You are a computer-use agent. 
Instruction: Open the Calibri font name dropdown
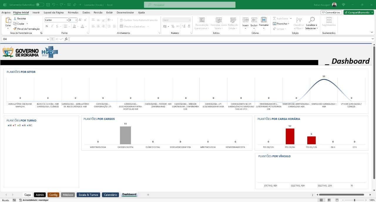point(67,20)
